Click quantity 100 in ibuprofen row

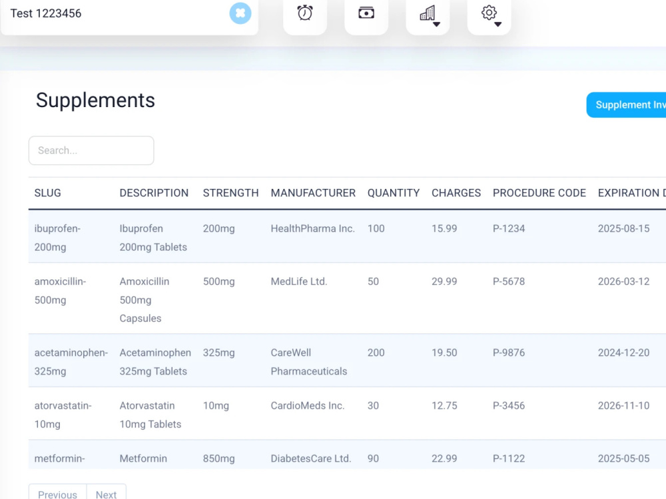376,229
